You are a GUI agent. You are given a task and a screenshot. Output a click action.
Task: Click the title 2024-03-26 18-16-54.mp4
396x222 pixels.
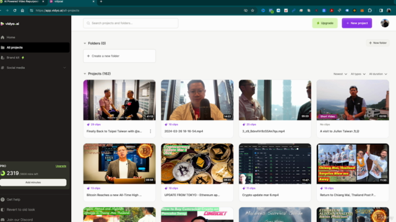coord(184,131)
